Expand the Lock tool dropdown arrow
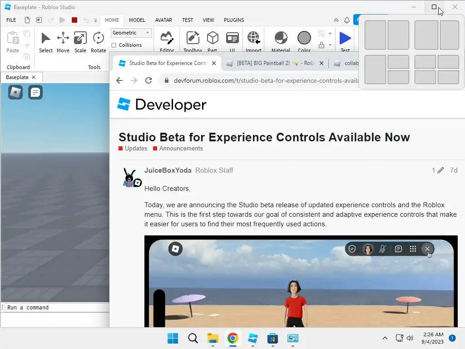Screen dimensions: 465x349 coord(330,45)
